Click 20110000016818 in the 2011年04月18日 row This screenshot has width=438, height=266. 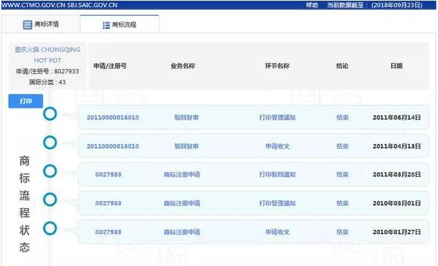[x=113, y=146]
